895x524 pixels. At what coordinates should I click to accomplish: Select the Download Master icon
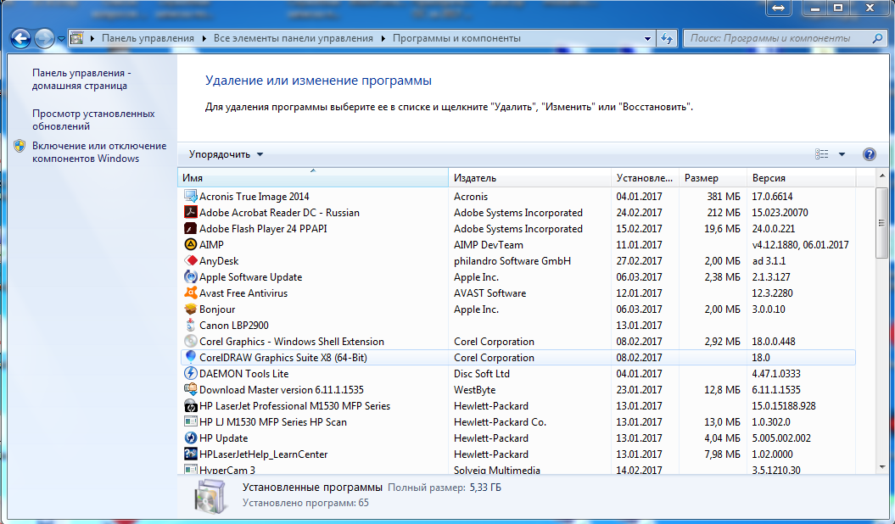click(191, 390)
